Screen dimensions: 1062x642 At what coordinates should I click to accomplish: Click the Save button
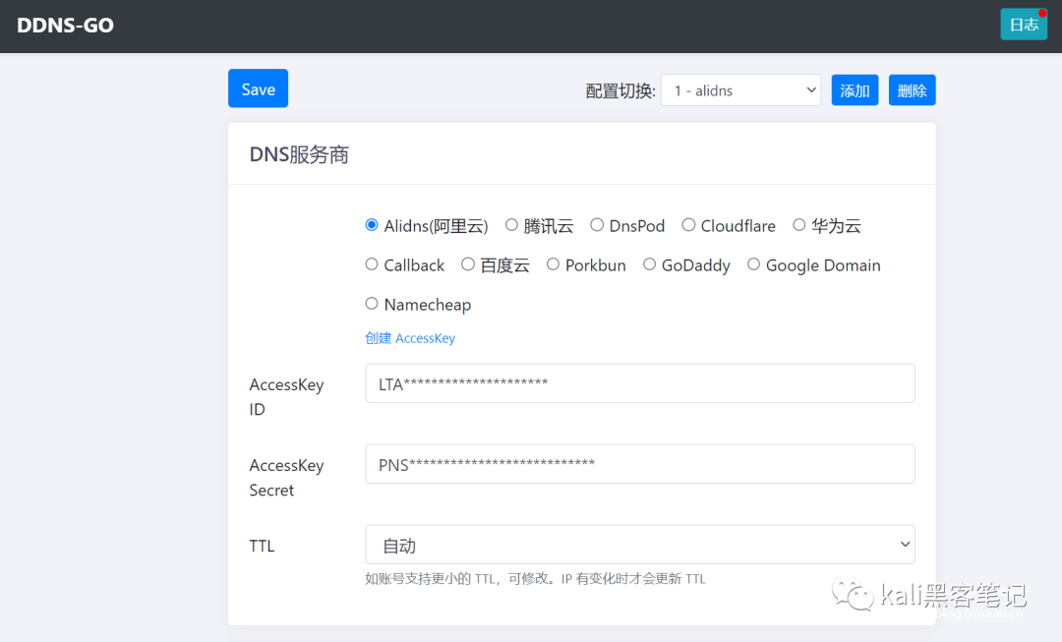258,88
